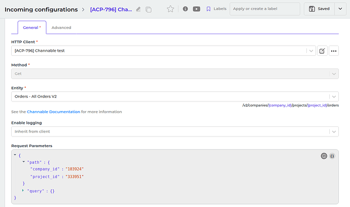
Task: Collapse the "path" JSON node
Action: click(23, 162)
